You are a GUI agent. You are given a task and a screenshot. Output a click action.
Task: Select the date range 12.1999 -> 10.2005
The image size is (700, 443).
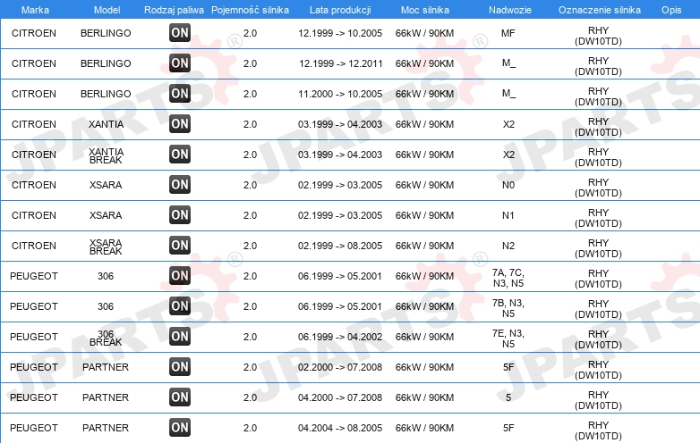click(x=340, y=33)
